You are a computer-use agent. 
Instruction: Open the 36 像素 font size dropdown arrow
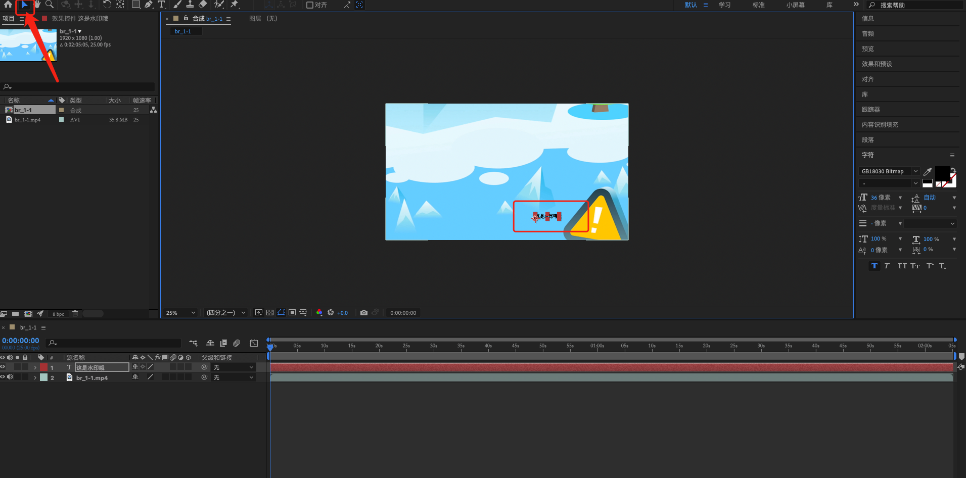[x=900, y=198]
